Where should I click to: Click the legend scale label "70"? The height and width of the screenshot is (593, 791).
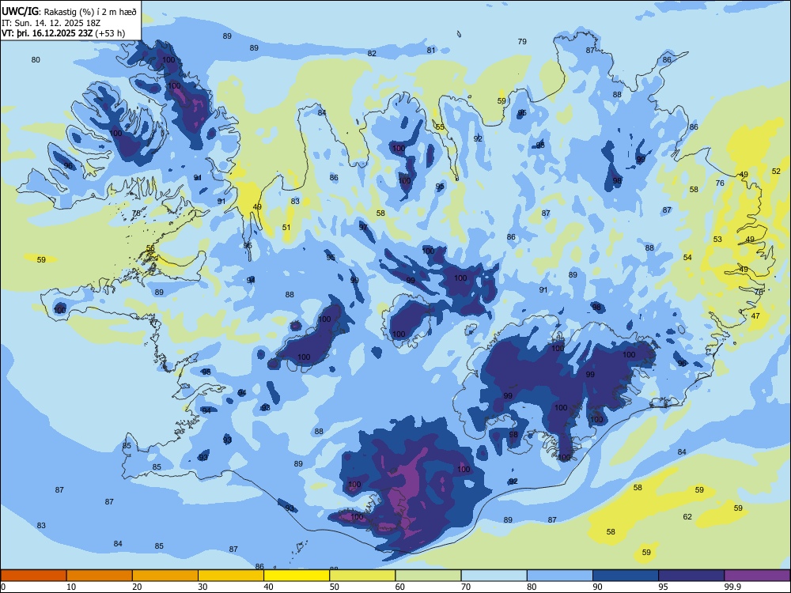coord(466,587)
